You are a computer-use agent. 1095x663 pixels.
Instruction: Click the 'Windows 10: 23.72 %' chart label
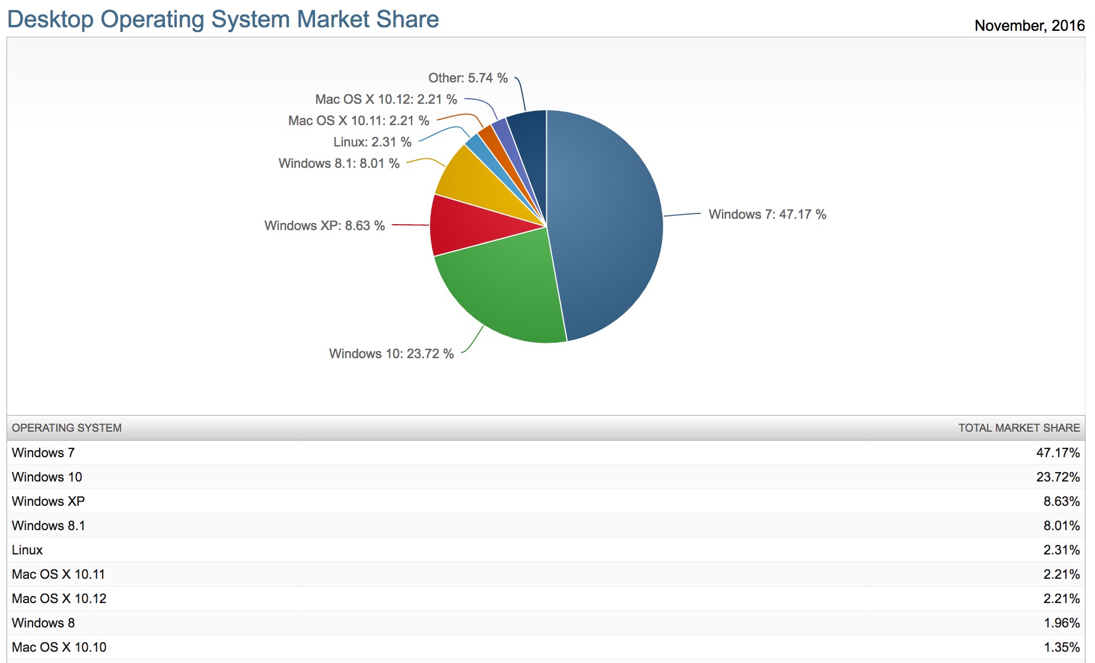pyautogui.click(x=391, y=354)
